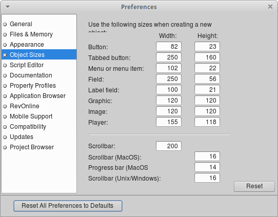Select Files & Memory in sidebar

39,34
